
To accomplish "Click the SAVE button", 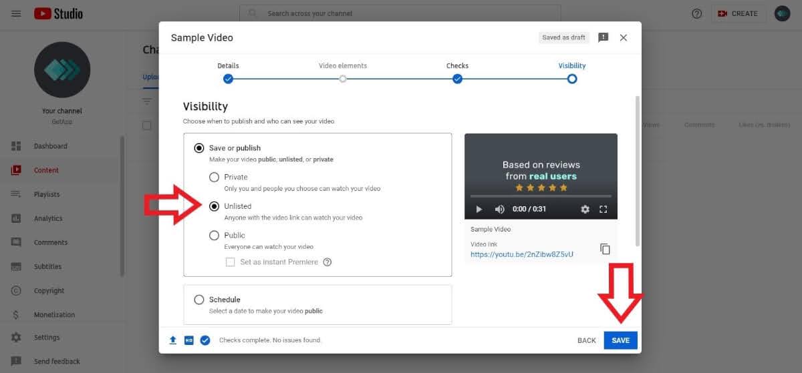I will click(621, 340).
